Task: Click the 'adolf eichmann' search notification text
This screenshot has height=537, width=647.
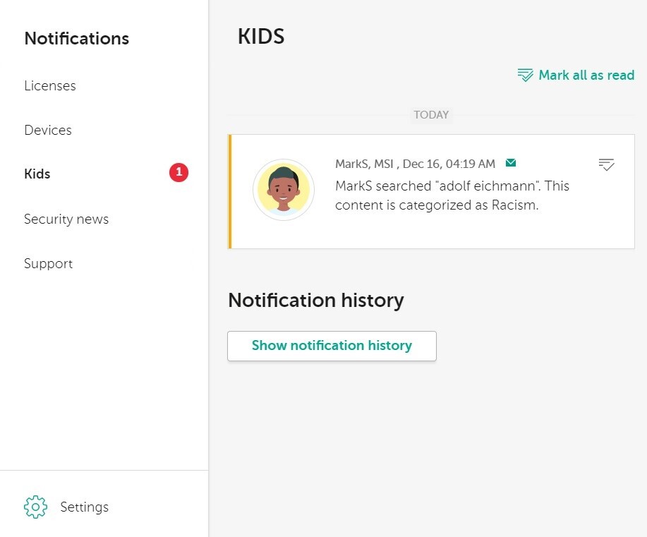Action: (x=452, y=195)
